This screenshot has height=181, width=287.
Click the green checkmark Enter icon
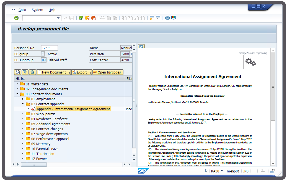click(x=16, y=18)
